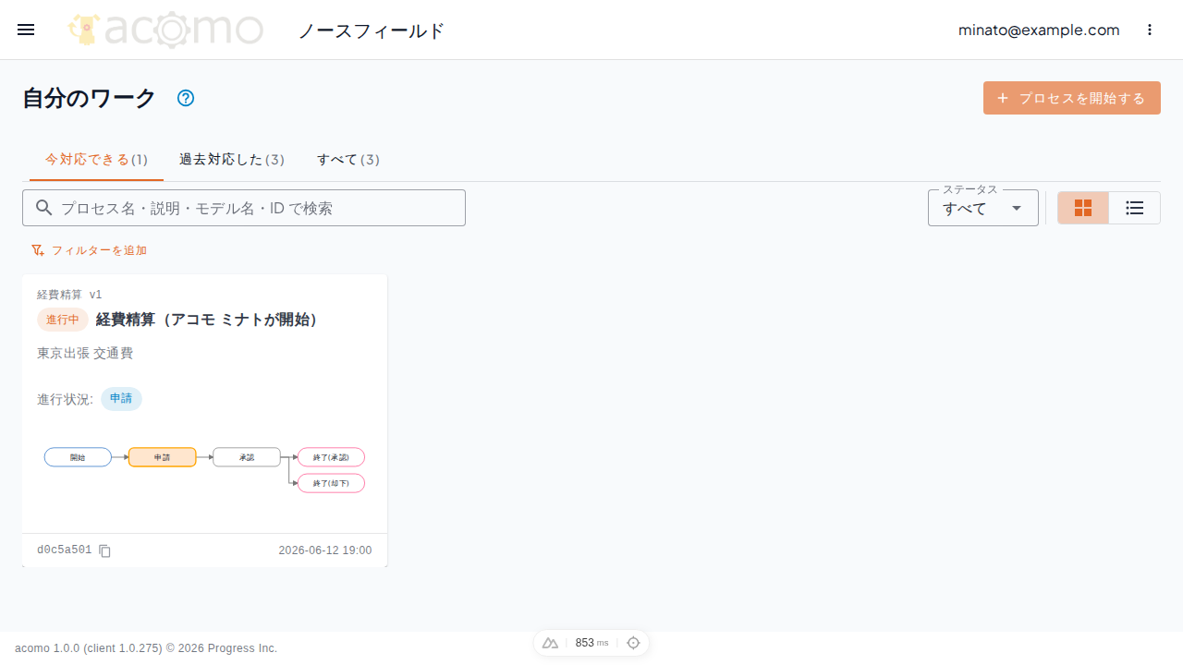This screenshot has height=665, width=1183.
Task: Click the search magnifier icon
Action: [43, 208]
